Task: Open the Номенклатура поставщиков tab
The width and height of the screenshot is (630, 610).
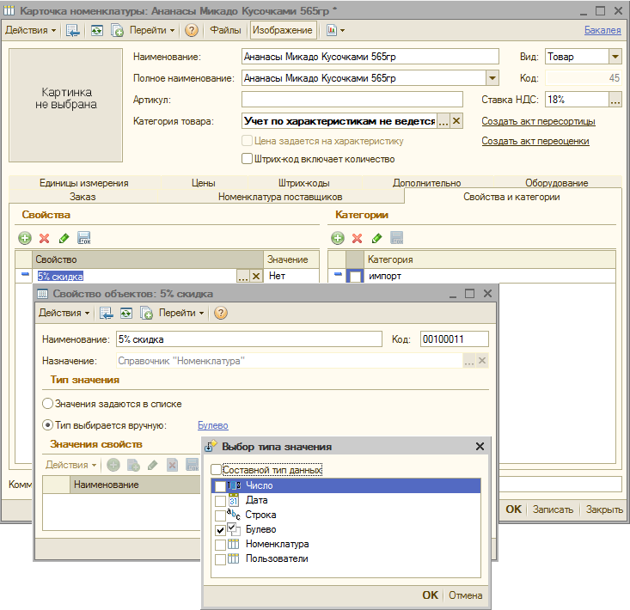Action: tap(274, 197)
